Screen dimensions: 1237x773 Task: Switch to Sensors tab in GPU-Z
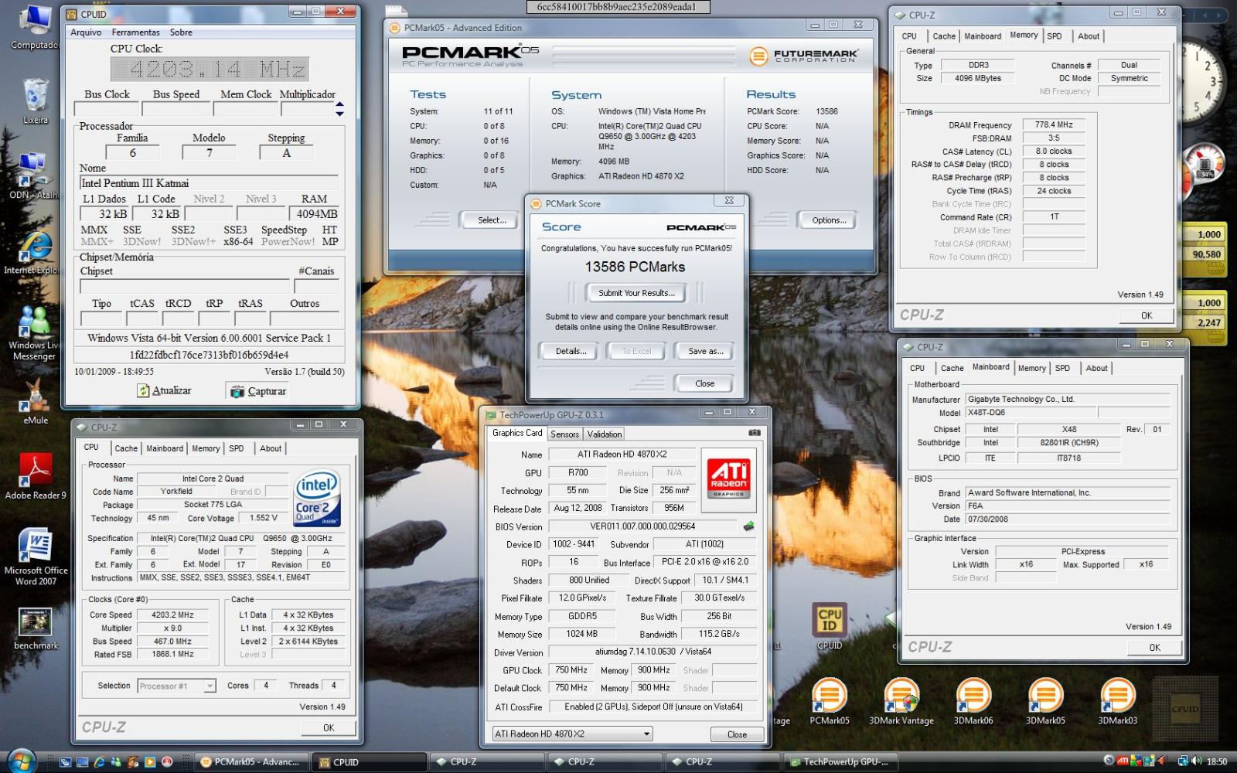(564, 434)
